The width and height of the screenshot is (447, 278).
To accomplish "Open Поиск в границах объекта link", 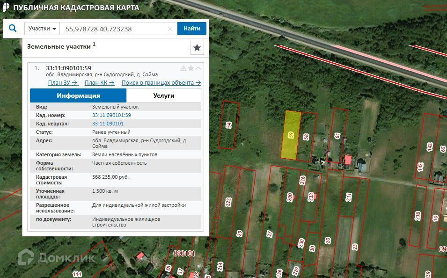I will 161,83.
